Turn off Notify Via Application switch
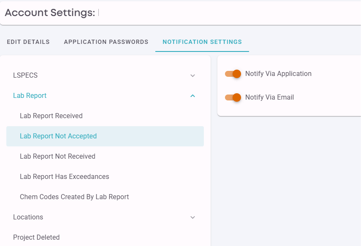 pyautogui.click(x=233, y=74)
